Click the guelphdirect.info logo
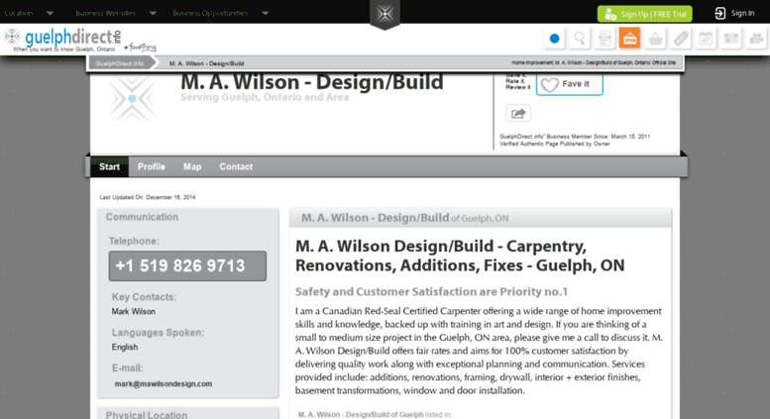The image size is (770, 419). pos(63,40)
